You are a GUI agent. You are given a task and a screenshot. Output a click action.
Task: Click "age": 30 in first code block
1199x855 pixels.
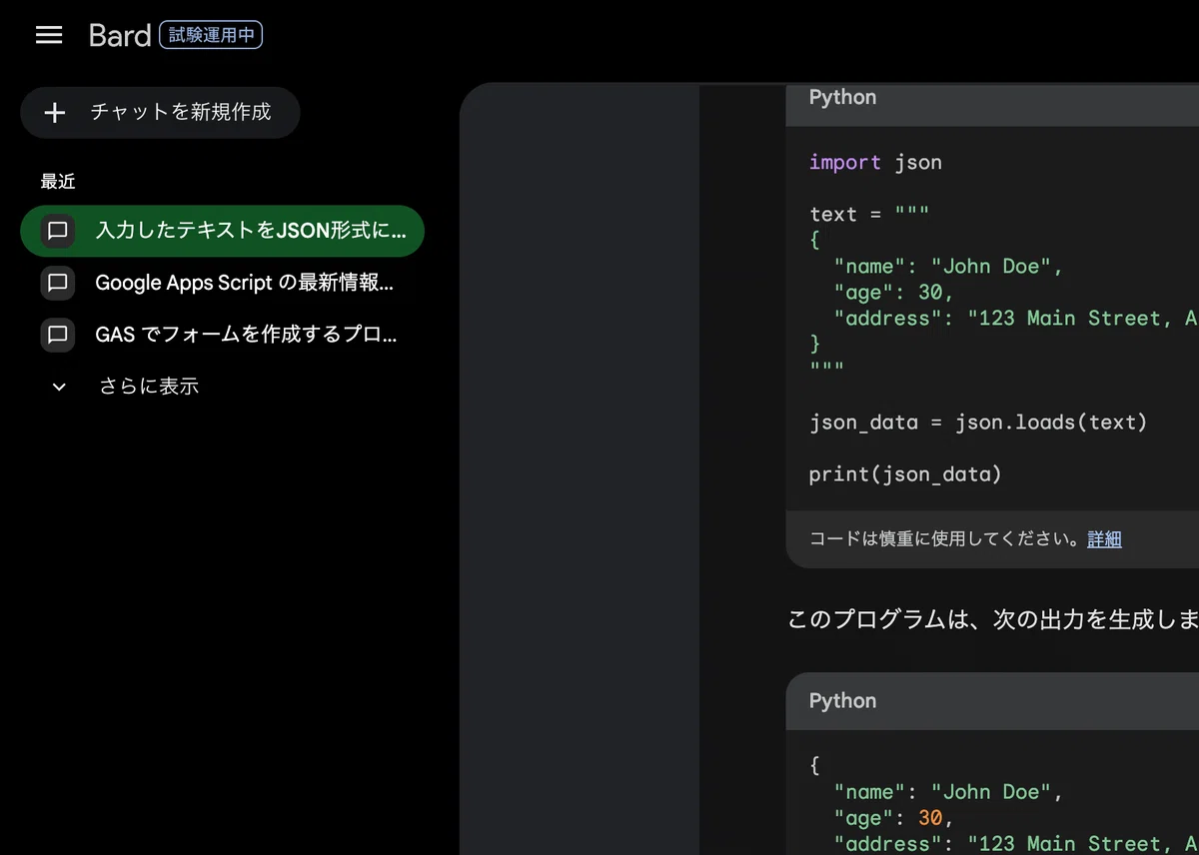point(894,293)
